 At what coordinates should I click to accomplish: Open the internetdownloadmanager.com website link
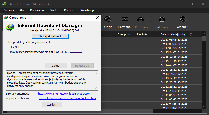tap(64, 94)
